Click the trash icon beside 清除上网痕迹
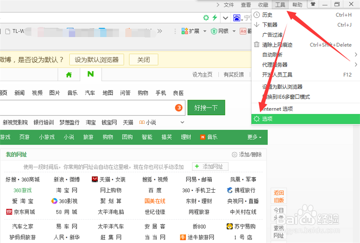Image resolution: width=360 pixels, height=243 pixels. point(257,44)
